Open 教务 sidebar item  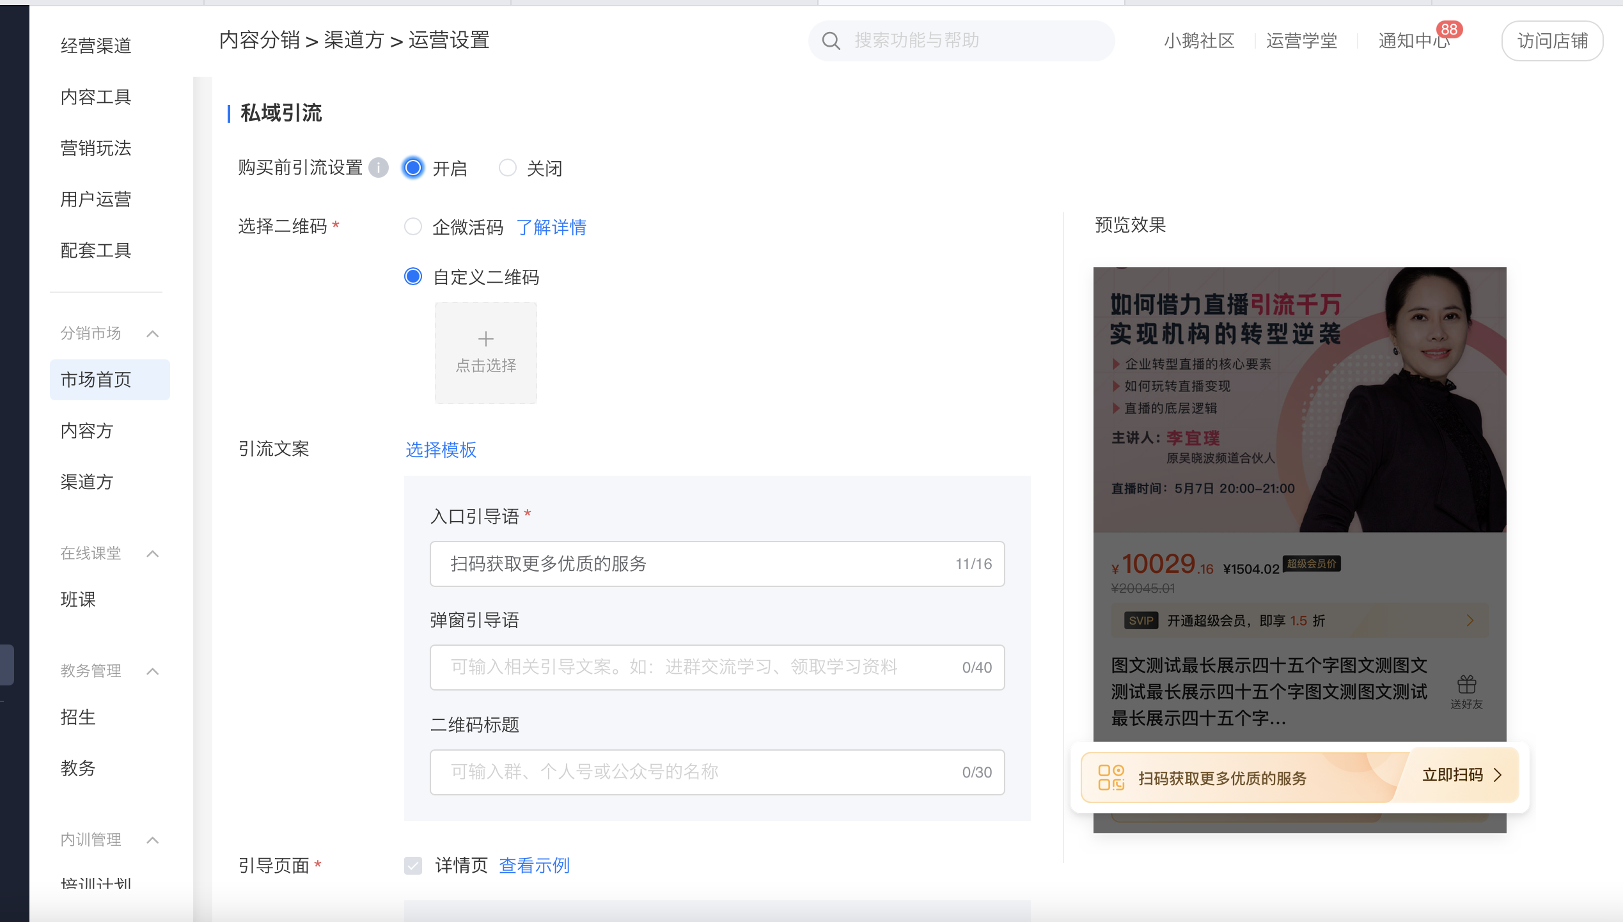[78, 768]
